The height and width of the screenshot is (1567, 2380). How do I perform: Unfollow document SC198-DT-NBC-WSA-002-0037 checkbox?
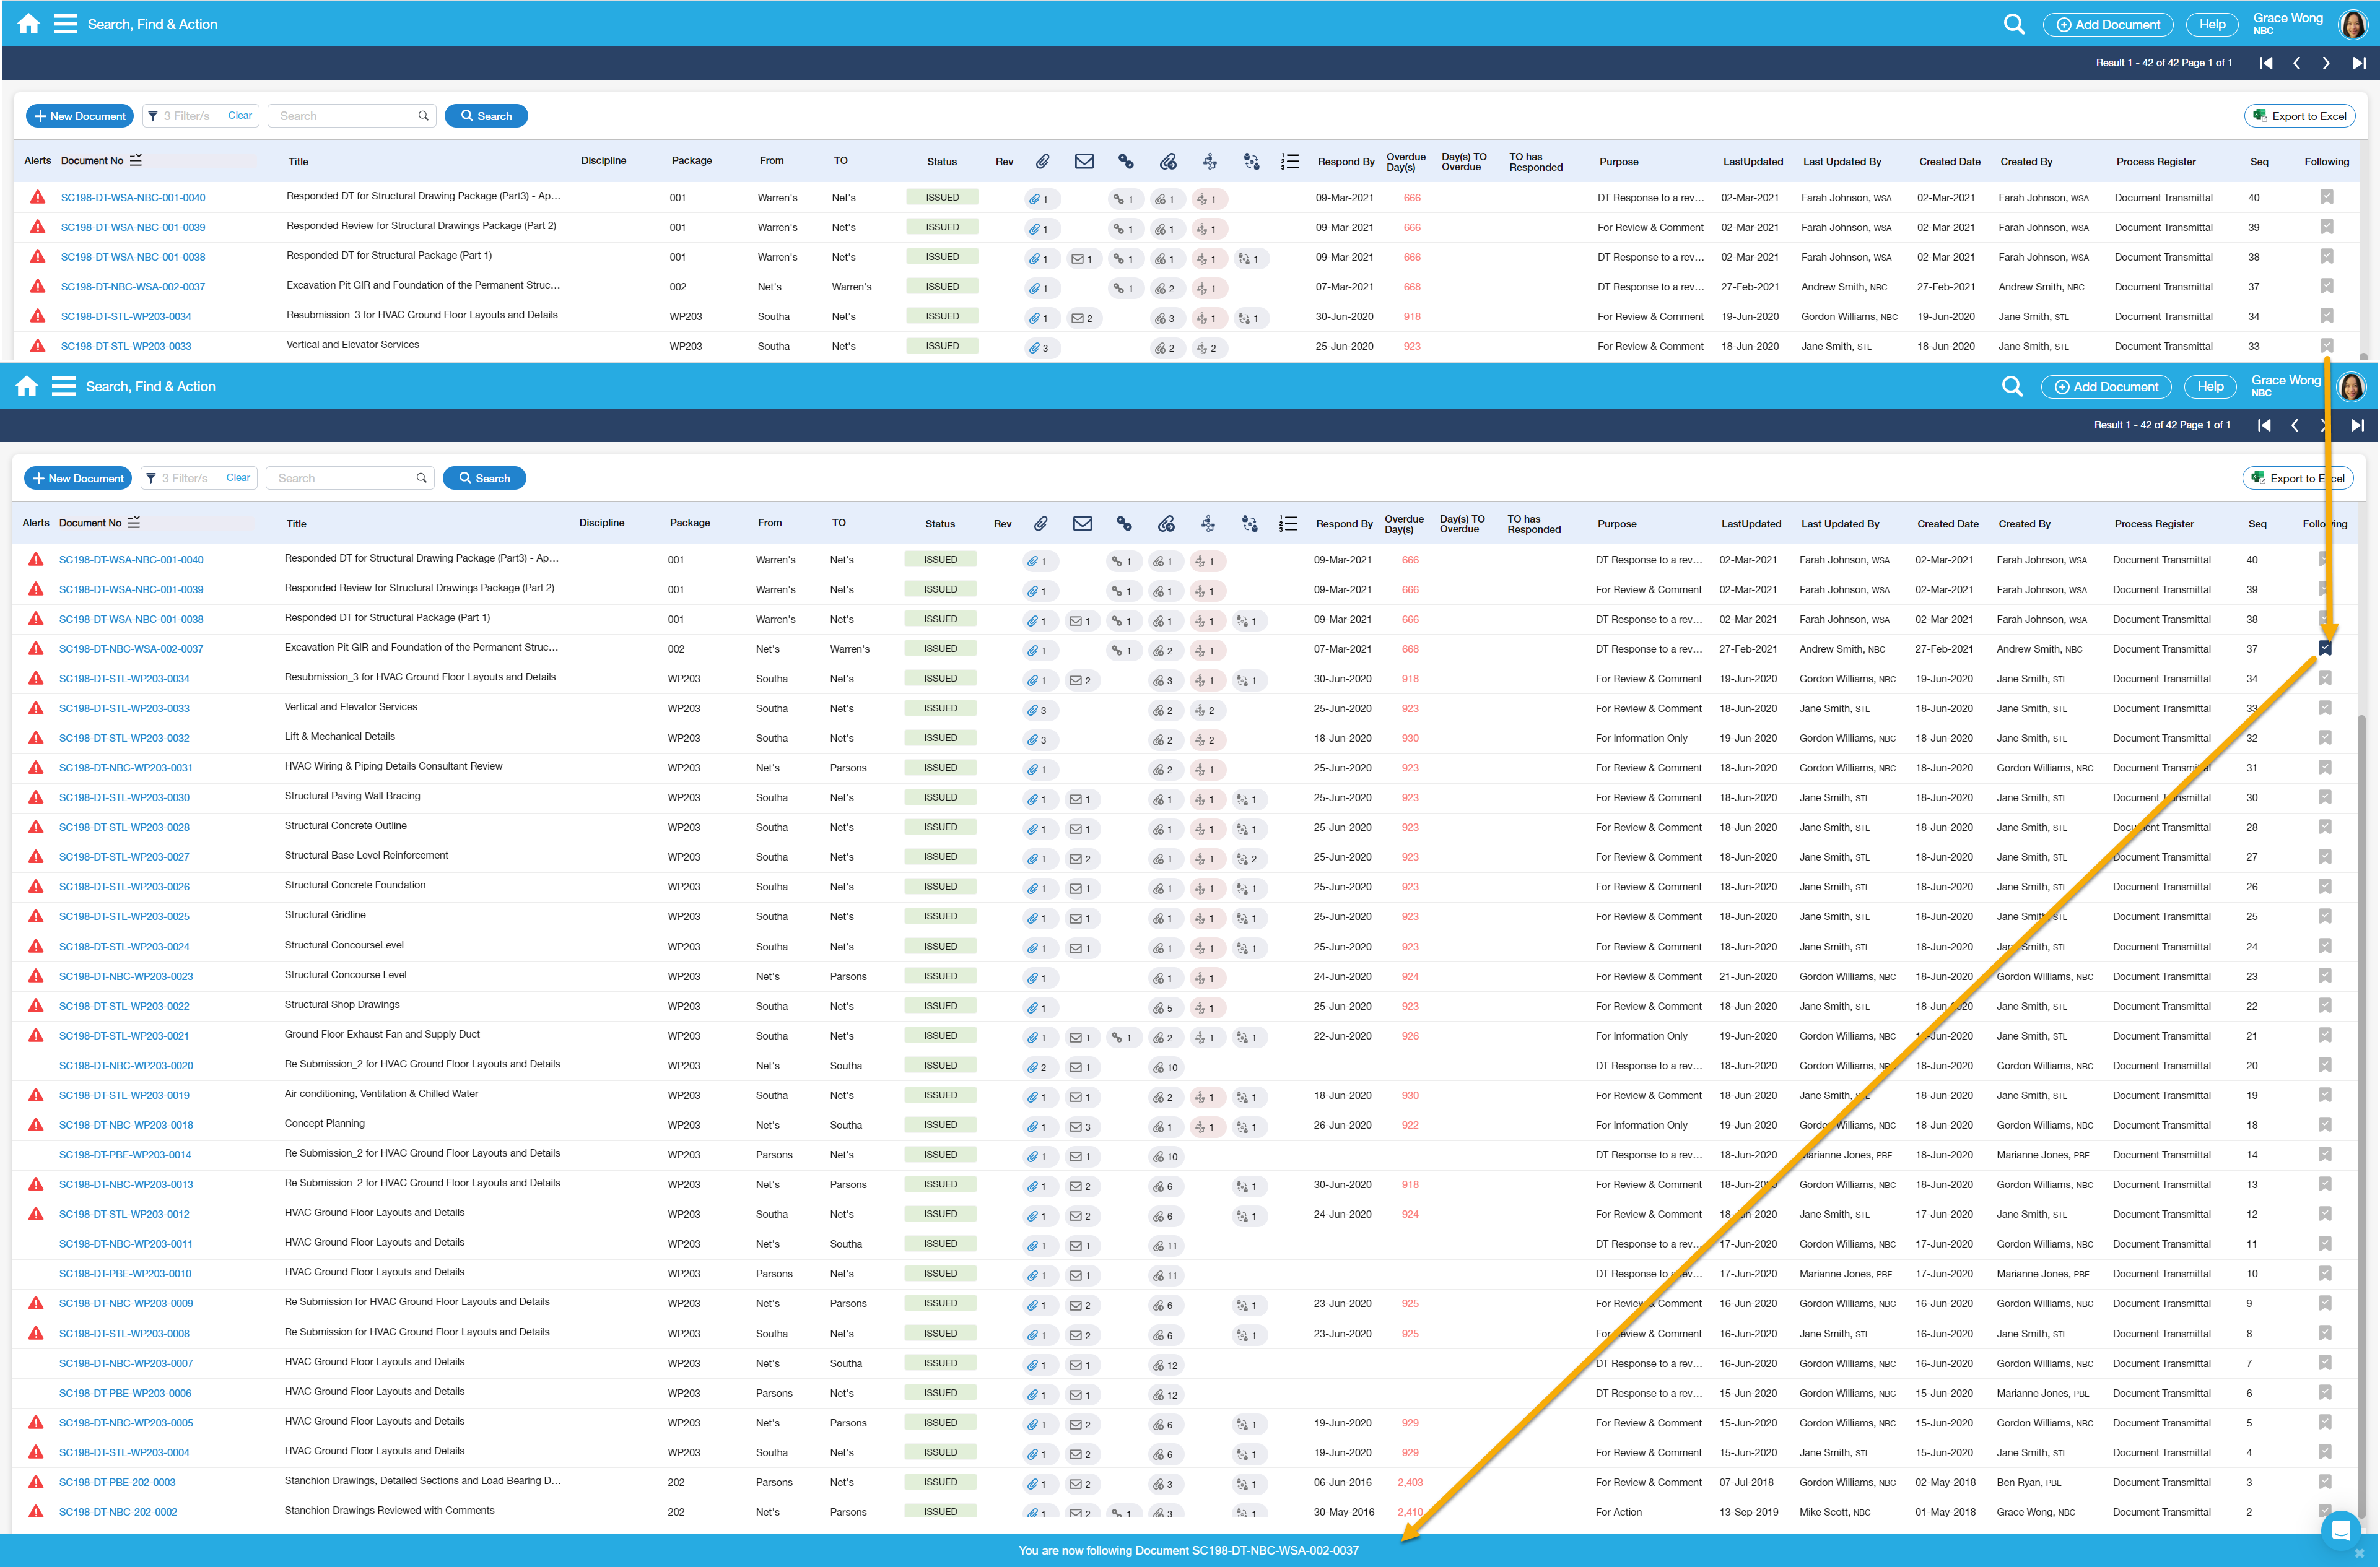pyautogui.click(x=2325, y=649)
